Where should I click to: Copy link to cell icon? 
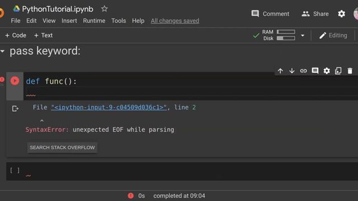point(303,71)
